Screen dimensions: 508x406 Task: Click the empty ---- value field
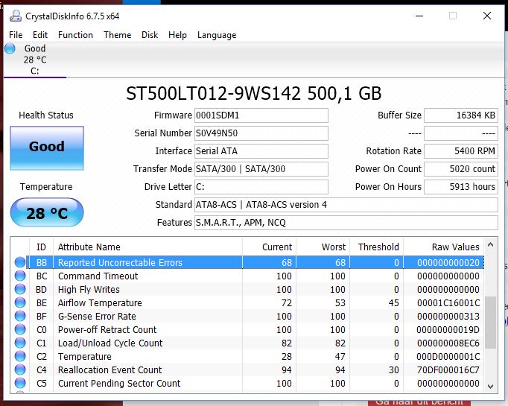[461, 133]
